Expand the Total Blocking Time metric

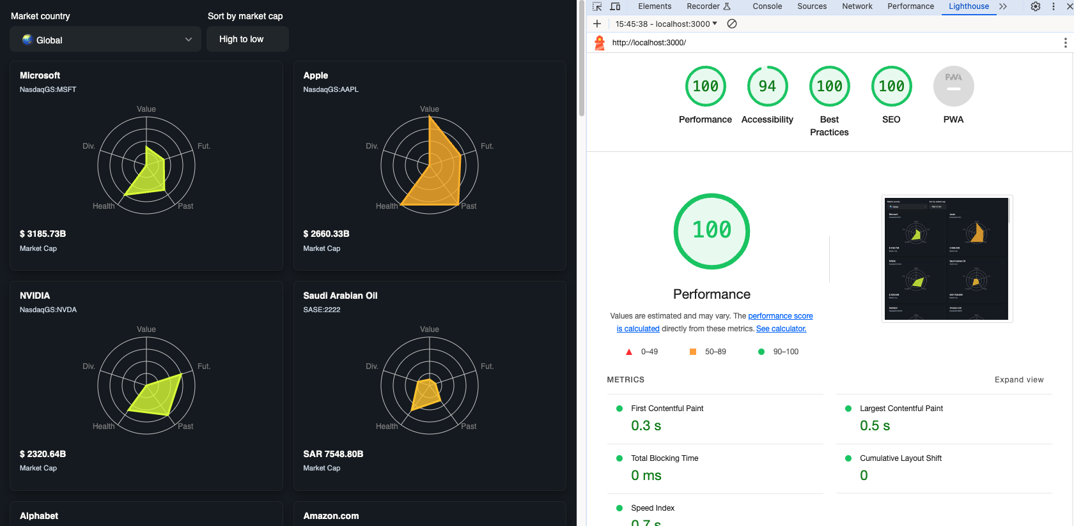pyautogui.click(x=715, y=469)
